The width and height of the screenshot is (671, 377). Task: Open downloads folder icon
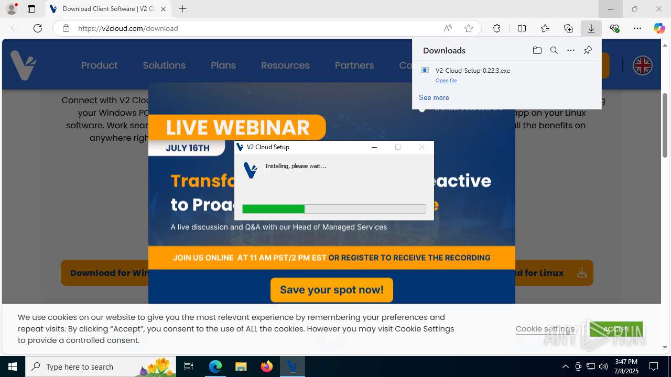(537, 50)
